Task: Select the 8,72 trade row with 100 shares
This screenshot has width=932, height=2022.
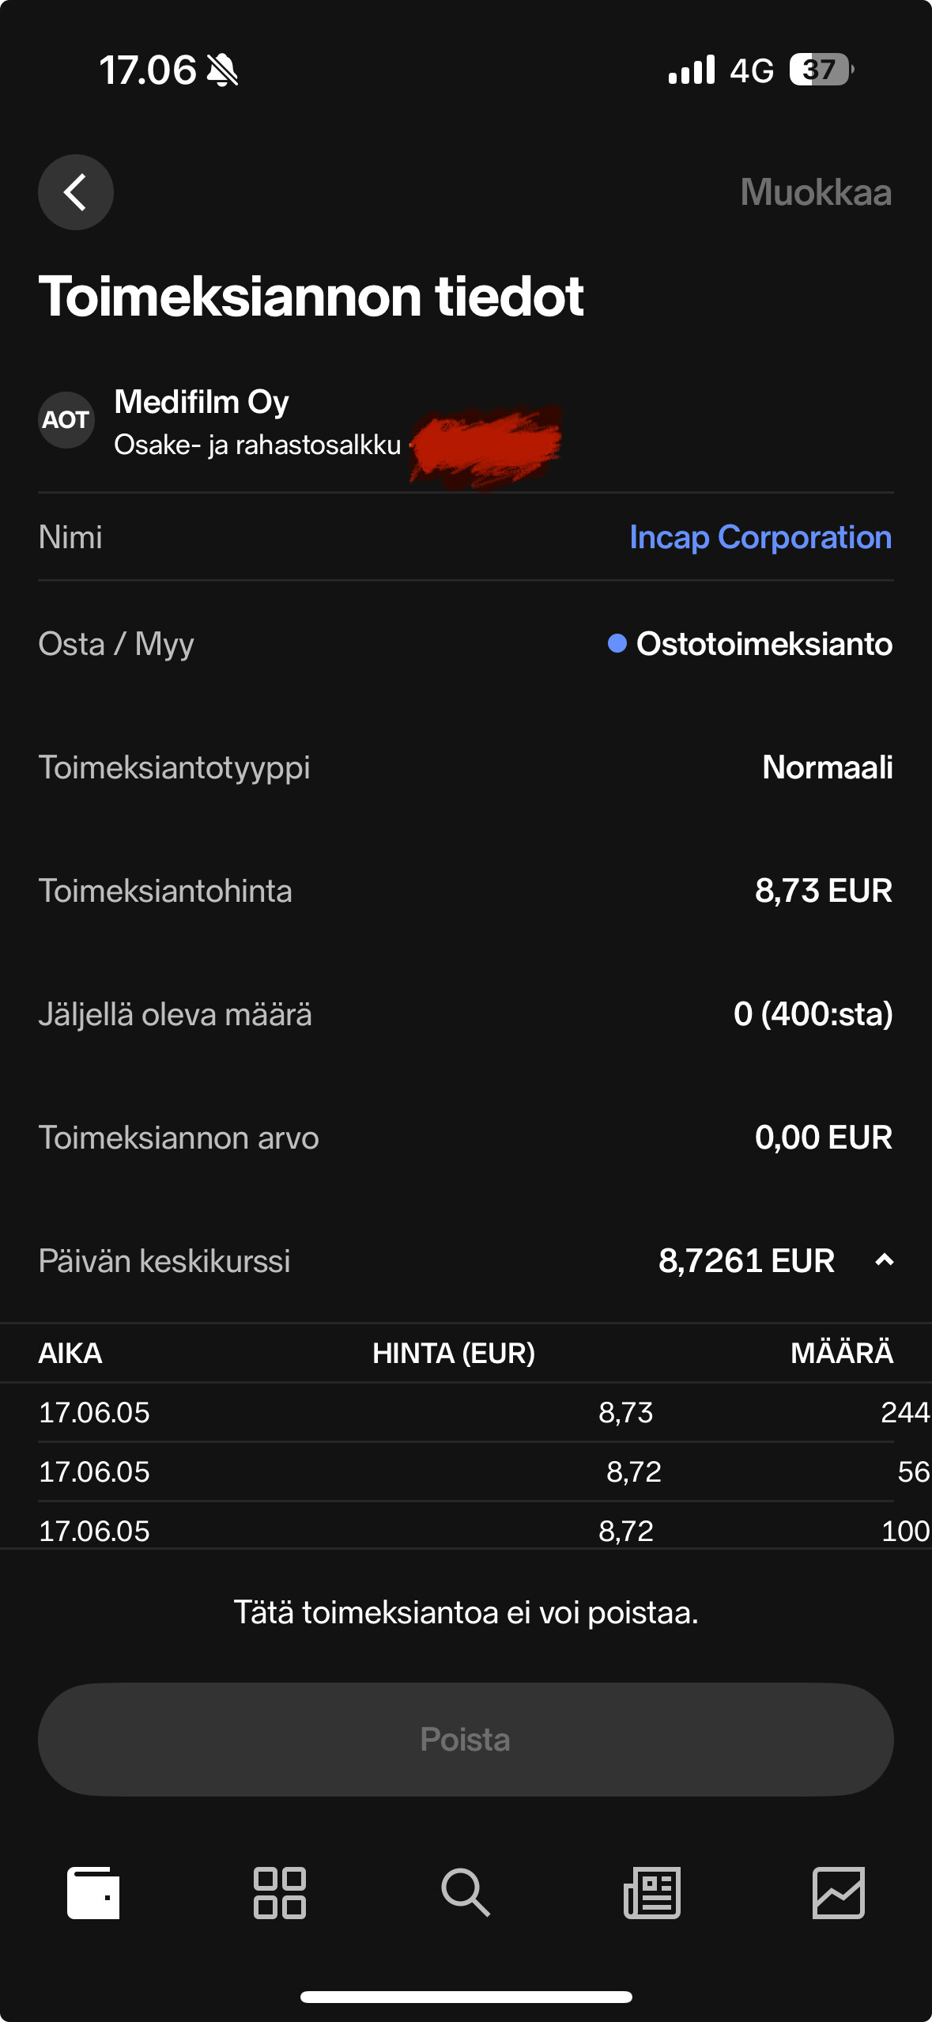Action: [466, 1530]
